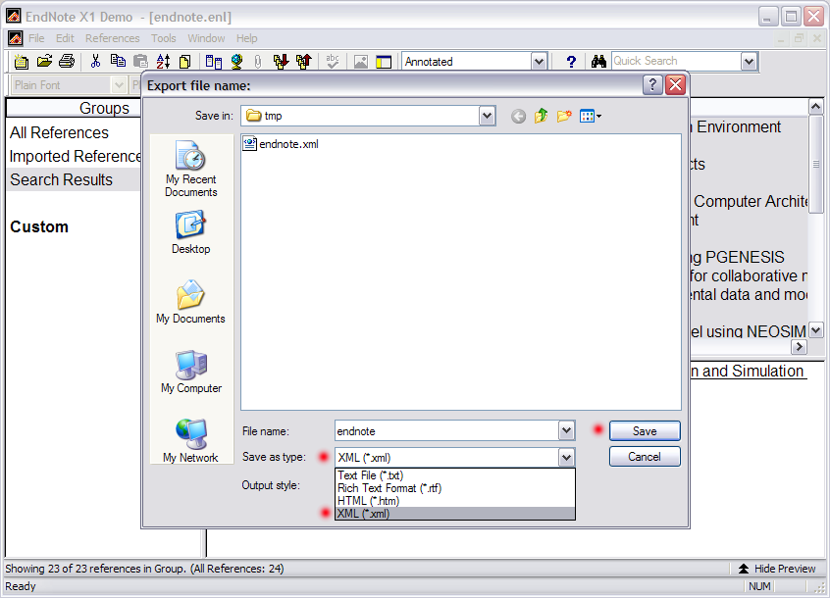This screenshot has width=830, height=598.
Task: Create a new folder in the tmp directory
Action: click(x=564, y=116)
